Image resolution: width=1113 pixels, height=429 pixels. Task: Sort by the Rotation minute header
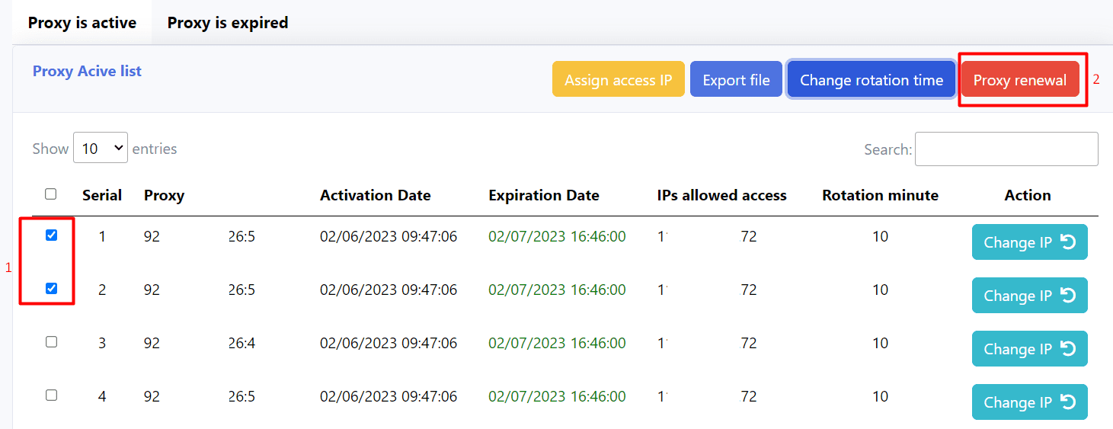click(x=880, y=196)
